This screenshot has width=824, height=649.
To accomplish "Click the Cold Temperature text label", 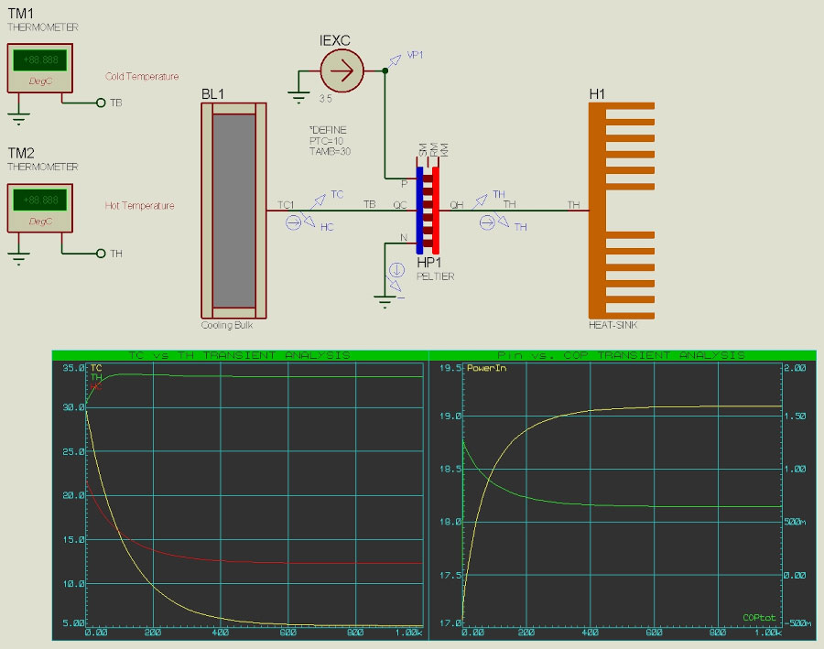I will point(142,77).
